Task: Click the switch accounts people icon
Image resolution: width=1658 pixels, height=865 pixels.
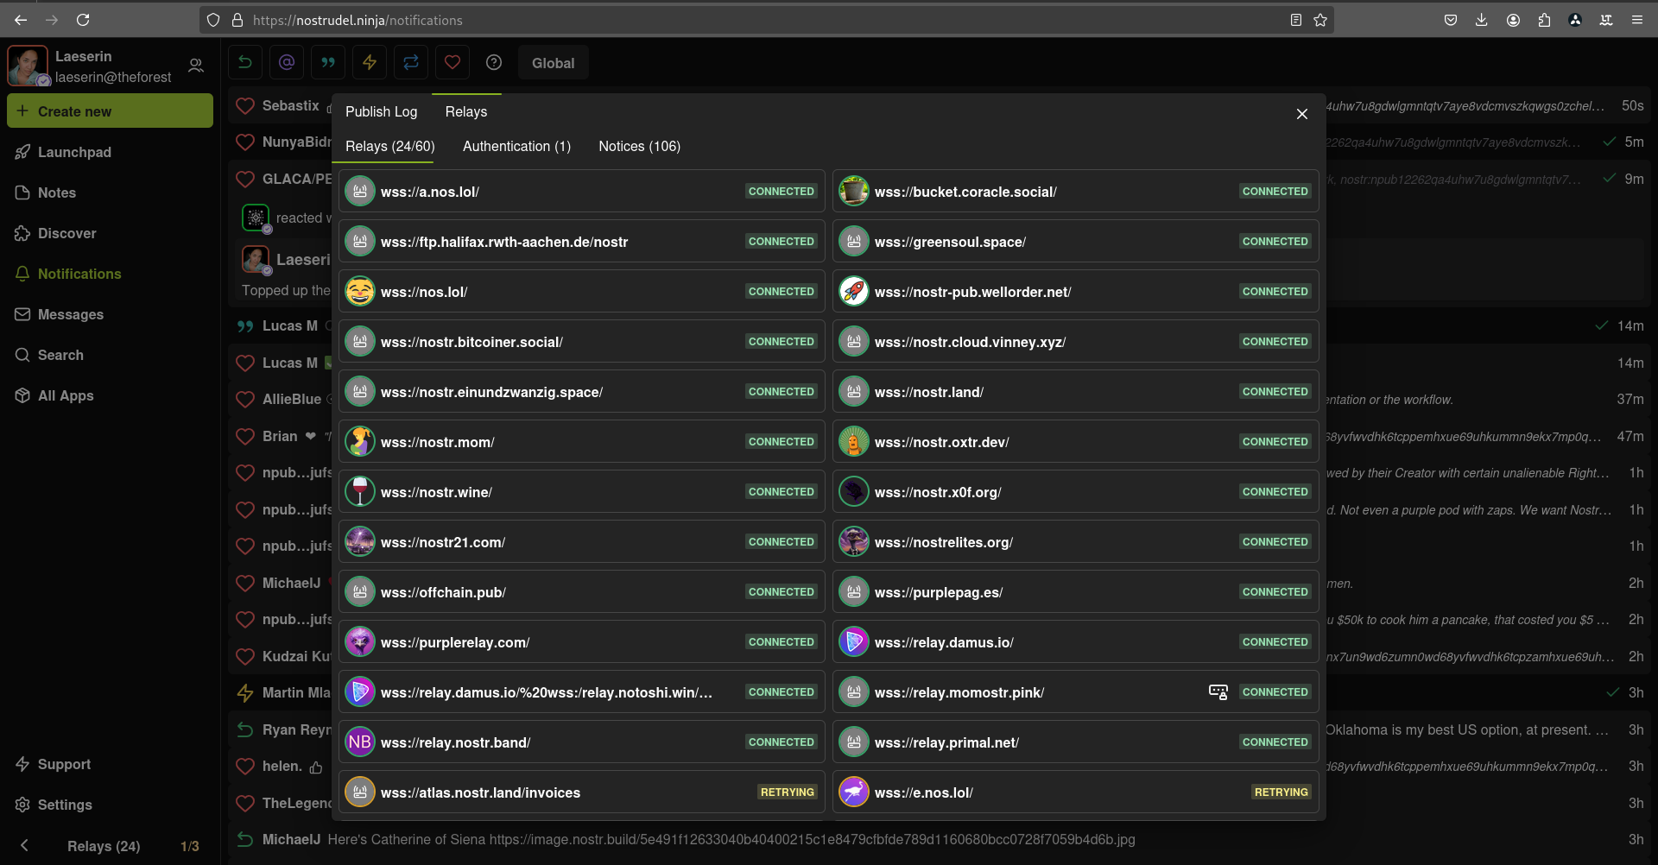Action: pyautogui.click(x=196, y=66)
